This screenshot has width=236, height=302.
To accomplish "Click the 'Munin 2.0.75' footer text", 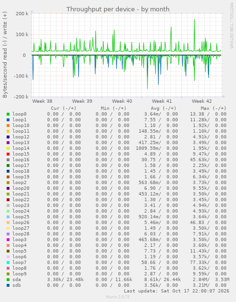I will (118, 297).
